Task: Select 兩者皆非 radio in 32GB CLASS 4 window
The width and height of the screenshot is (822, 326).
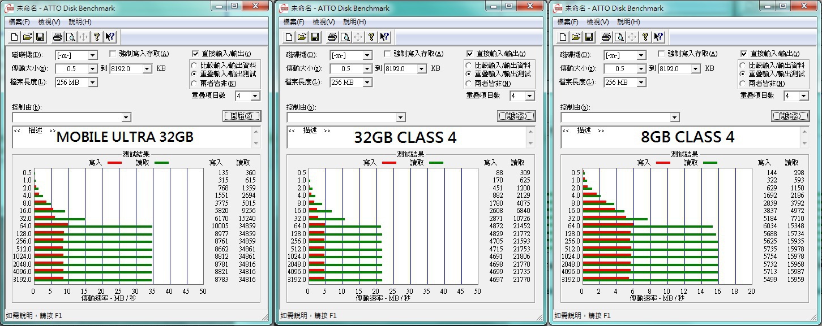Action: (469, 83)
